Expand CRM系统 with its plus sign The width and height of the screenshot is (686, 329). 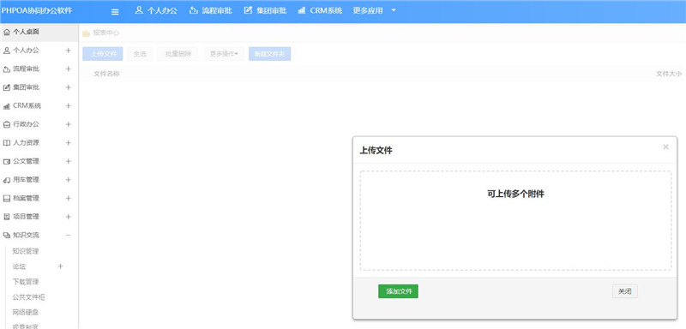(69, 106)
